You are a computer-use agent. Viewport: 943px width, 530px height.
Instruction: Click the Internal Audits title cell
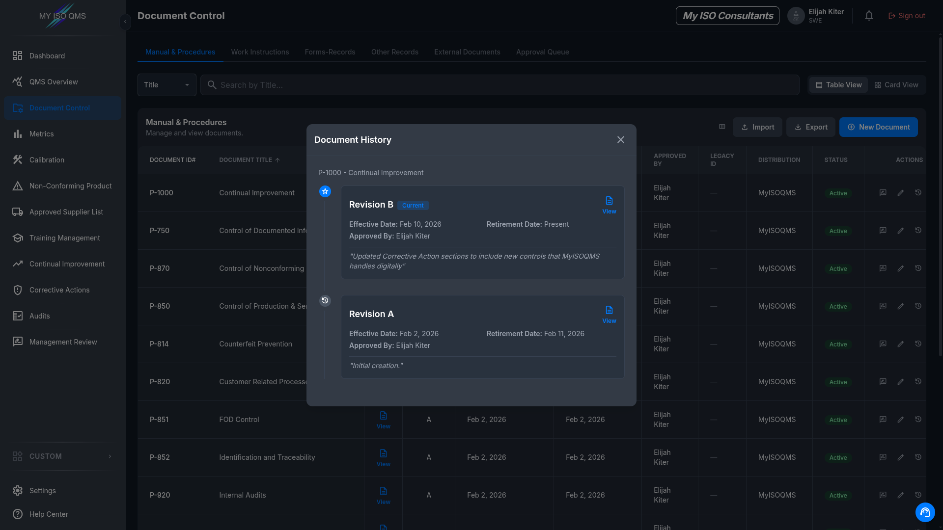(x=285, y=495)
